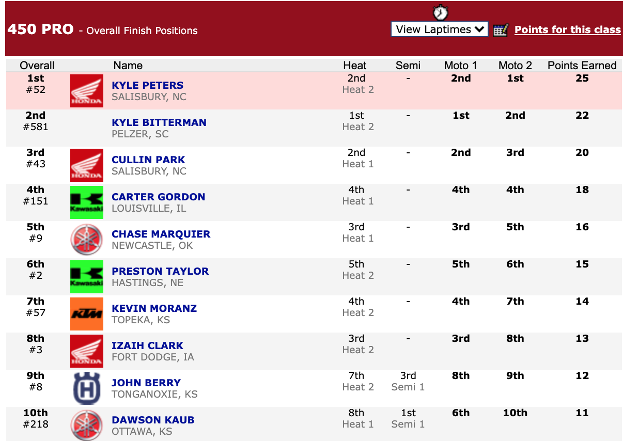The image size is (623, 441).
Task: Click Chase Marquier's Yamaha logo
Action: pyautogui.click(x=87, y=240)
